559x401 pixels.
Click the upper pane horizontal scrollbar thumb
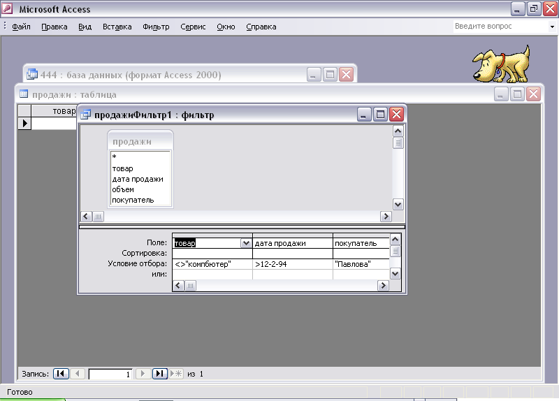tap(98, 217)
